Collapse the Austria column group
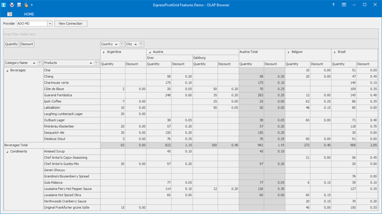Image resolution: width=382 pixels, height=214 pixels. (150, 52)
